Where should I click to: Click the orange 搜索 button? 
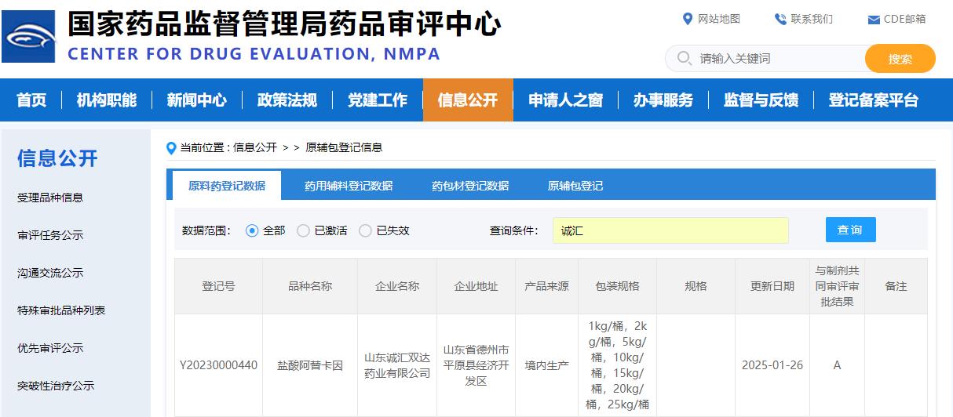click(x=900, y=59)
